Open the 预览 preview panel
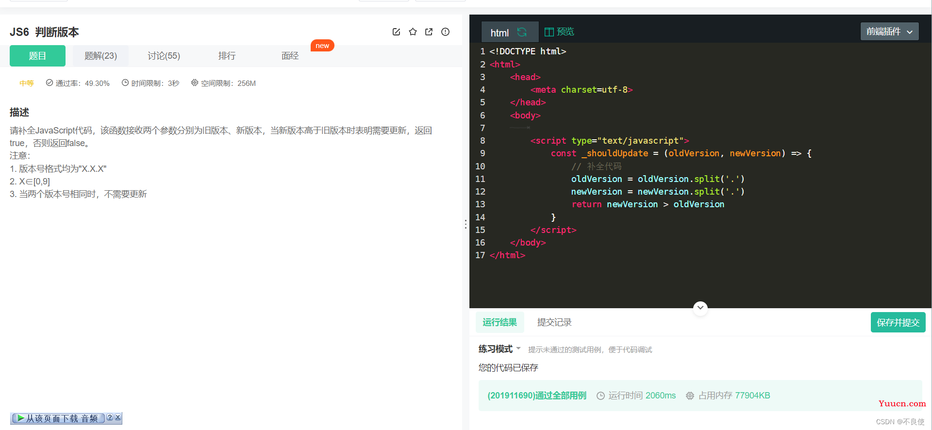The height and width of the screenshot is (430, 932). click(559, 32)
